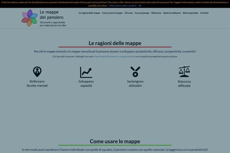Click the Sviluppano capacità label
230x153 pixels.
pyautogui.click(x=86, y=83)
